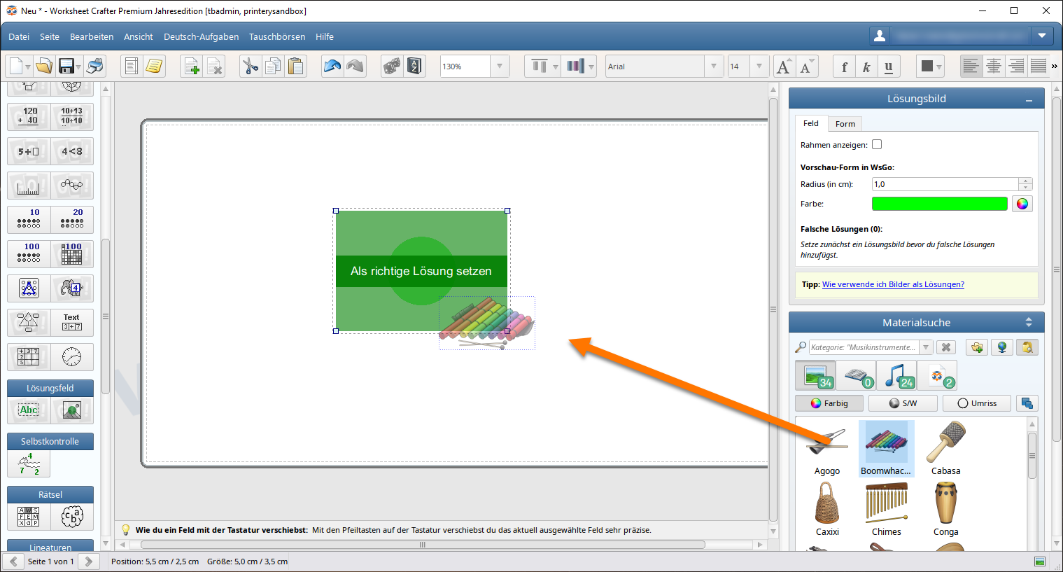Switch to the 'Form' tab

[x=845, y=124]
